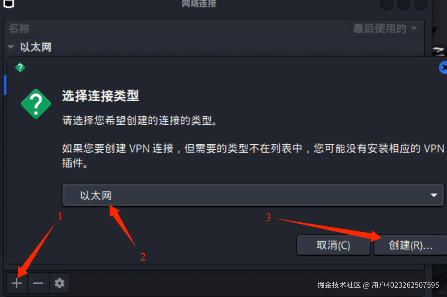447x297 pixels.
Task: Open the gear settings for selected connection
Action: pos(59,283)
